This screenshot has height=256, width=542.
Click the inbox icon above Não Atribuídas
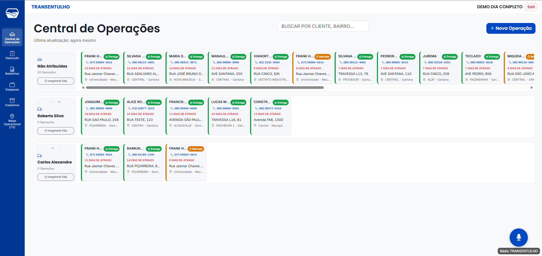40,60
